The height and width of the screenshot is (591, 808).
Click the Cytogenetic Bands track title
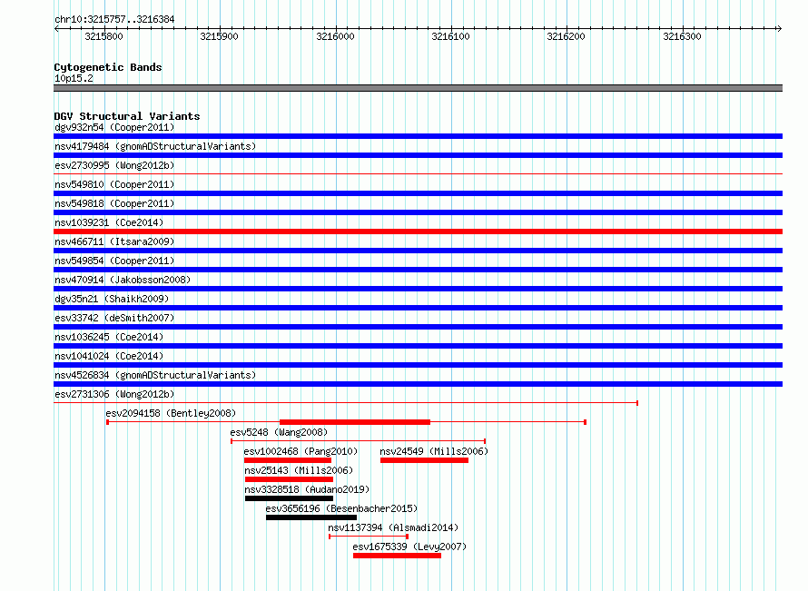pos(108,67)
